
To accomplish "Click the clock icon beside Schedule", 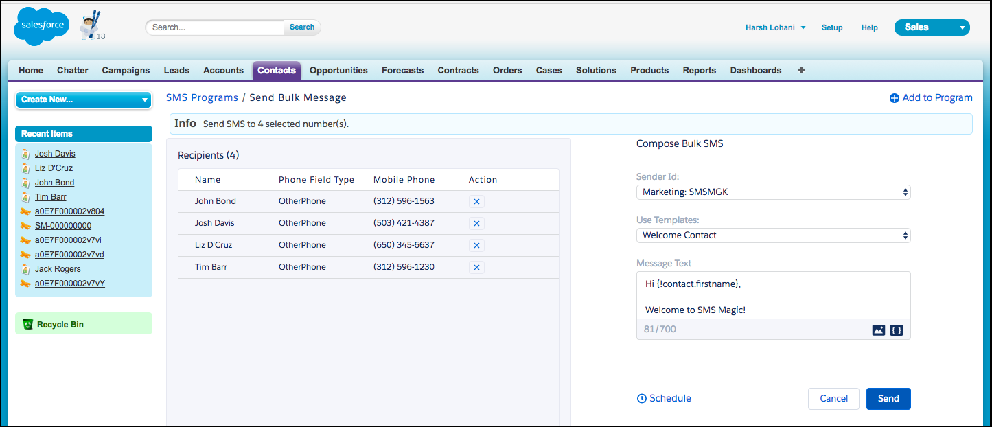I will pyautogui.click(x=642, y=398).
